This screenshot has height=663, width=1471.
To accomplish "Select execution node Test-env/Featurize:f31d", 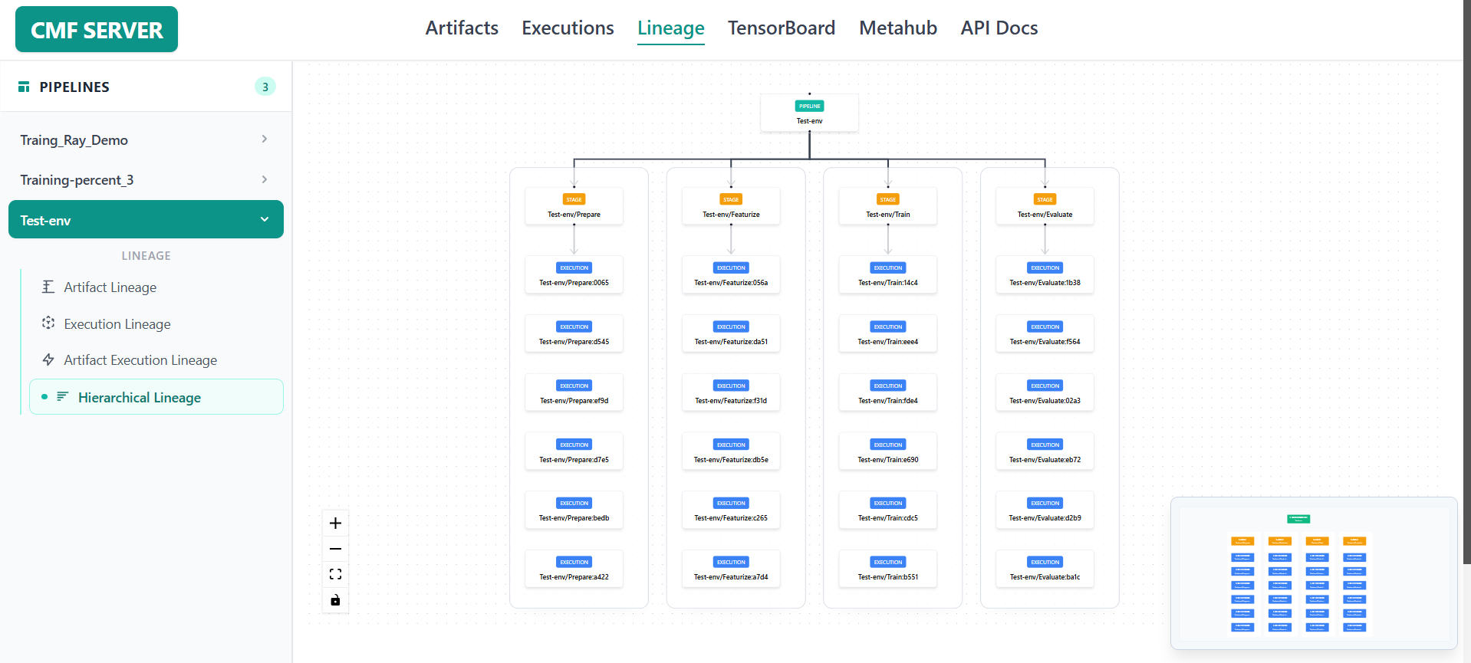I will point(731,392).
